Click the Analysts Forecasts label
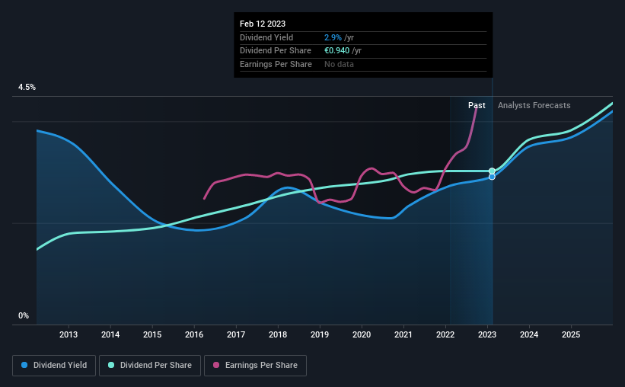This screenshot has height=387, width=625. point(534,105)
